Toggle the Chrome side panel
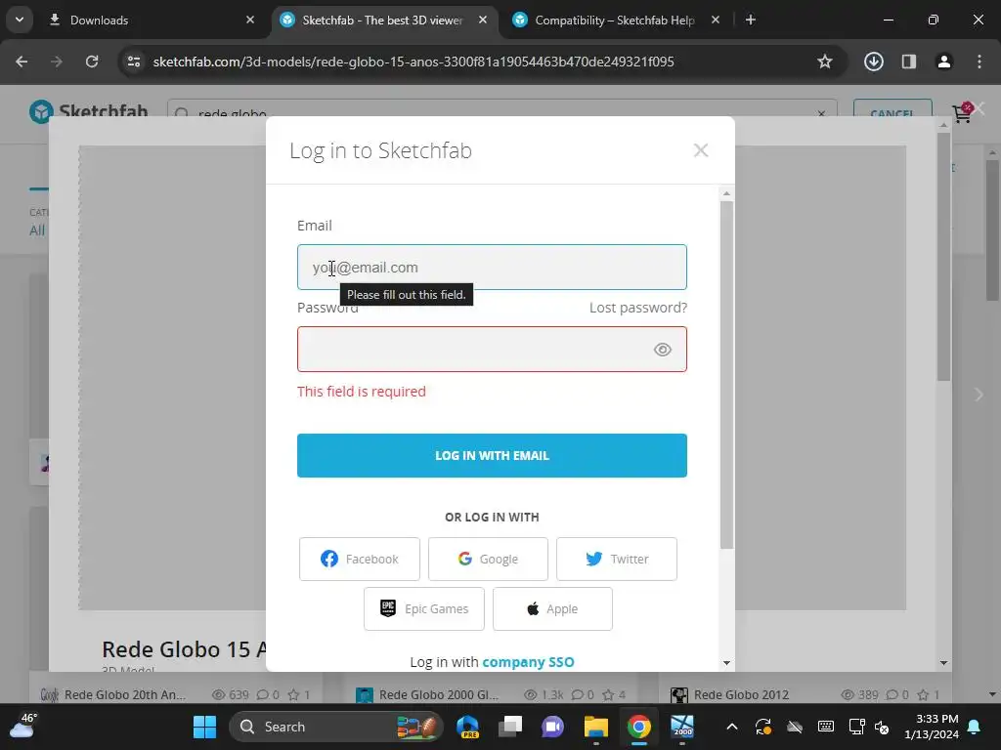 pos(908,62)
